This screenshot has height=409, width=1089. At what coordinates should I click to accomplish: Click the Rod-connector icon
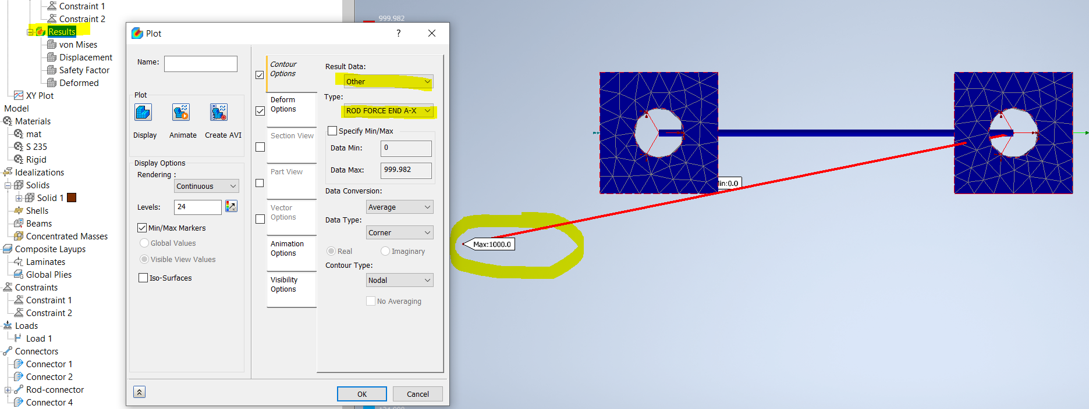pos(19,389)
